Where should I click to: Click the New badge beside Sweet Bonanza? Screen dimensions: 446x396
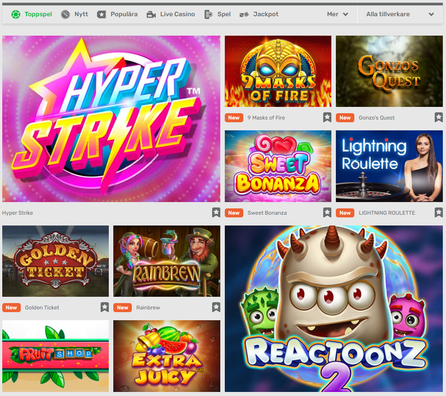234,212
